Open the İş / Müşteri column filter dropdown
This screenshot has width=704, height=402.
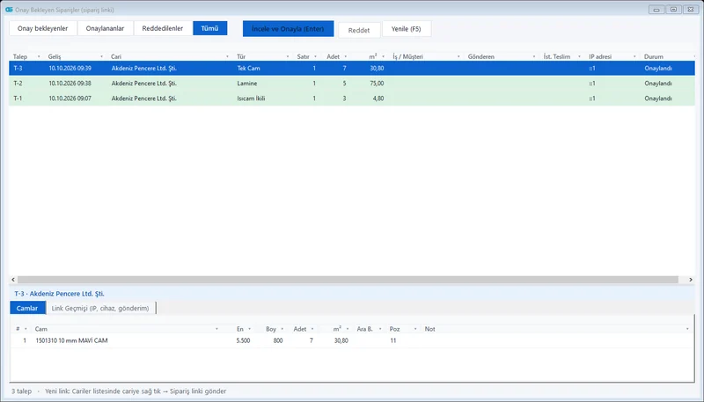pyautogui.click(x=458, y=56)
